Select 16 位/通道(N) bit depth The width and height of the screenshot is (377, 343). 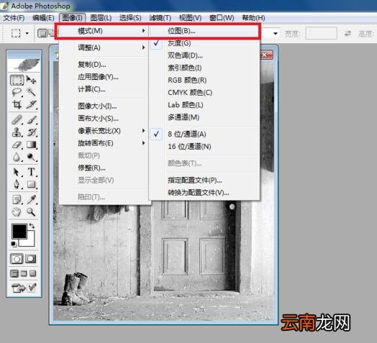click(x=204, y=147)
